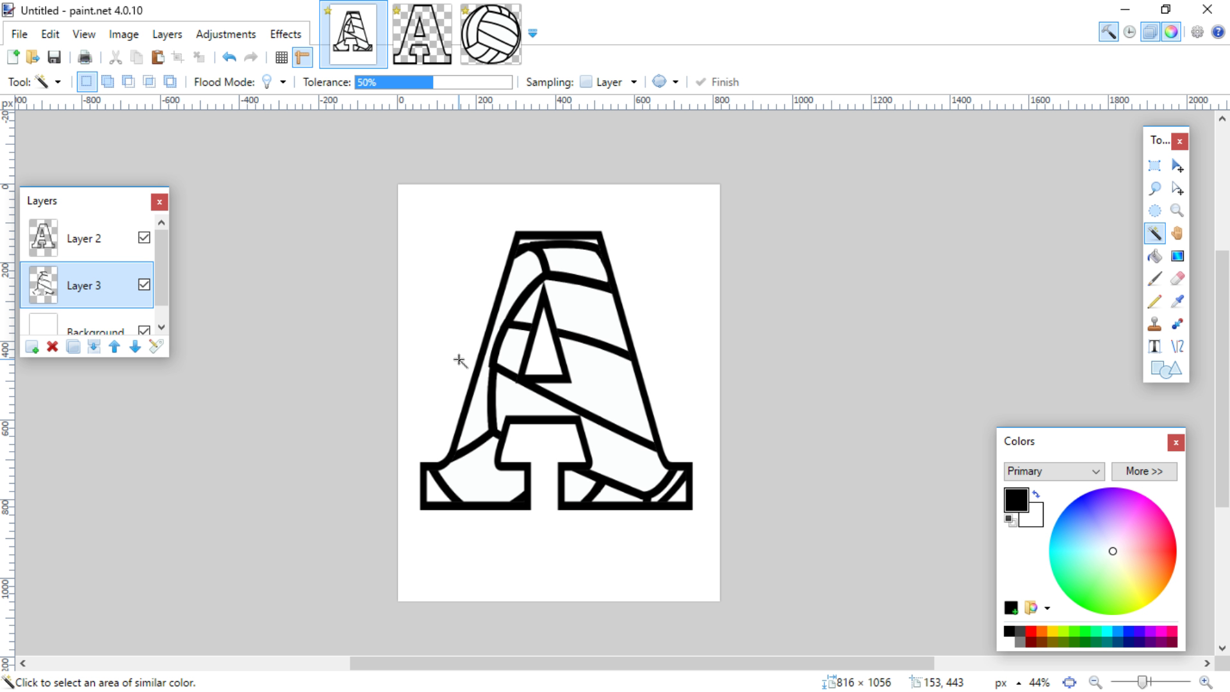The height and width of the screenshot is (692, 1230).
Task: Toggle Colors window button
Action: (x=1171, y=32)
